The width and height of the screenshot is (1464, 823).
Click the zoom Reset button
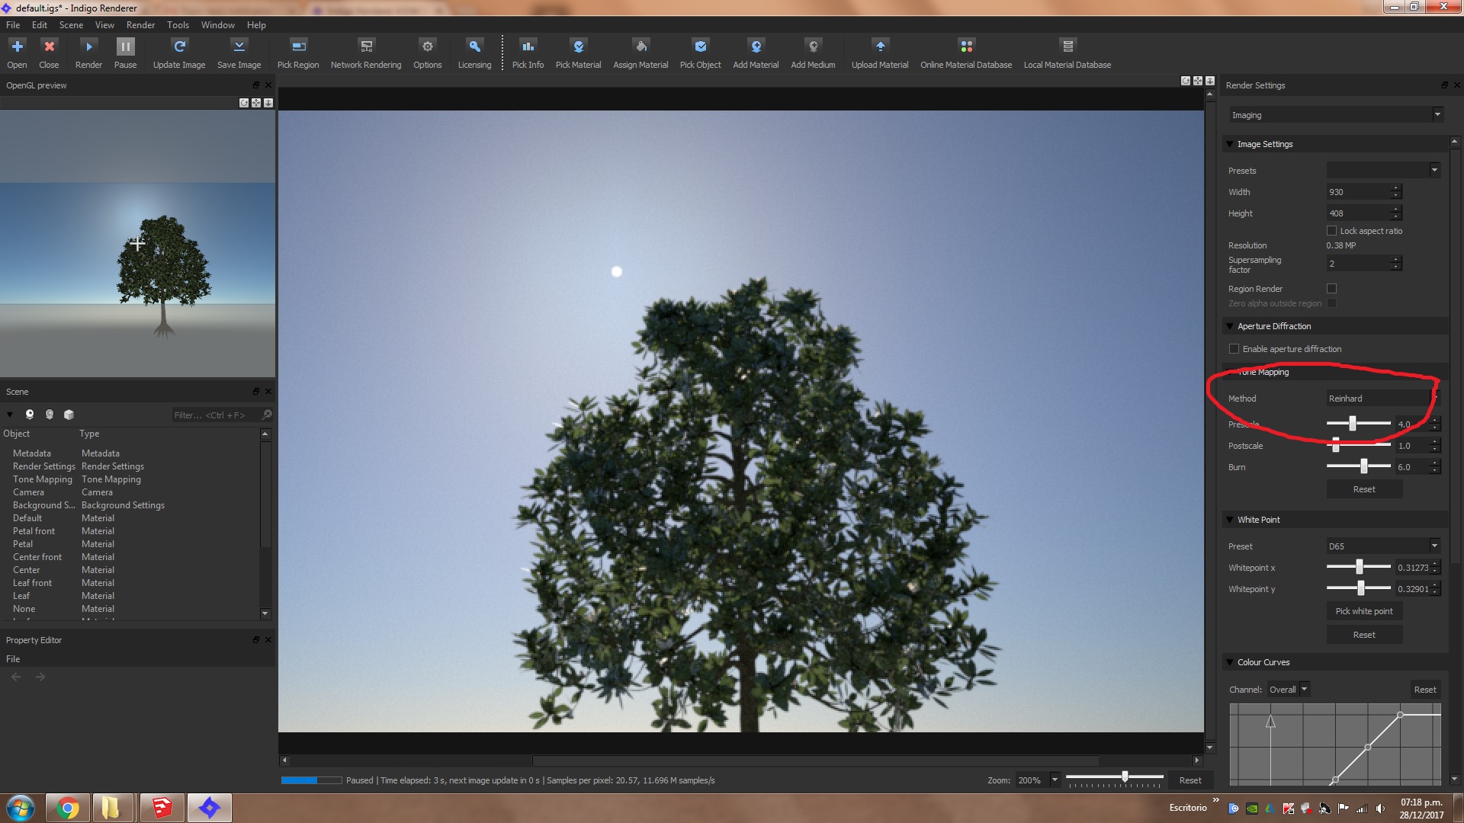1189,780
